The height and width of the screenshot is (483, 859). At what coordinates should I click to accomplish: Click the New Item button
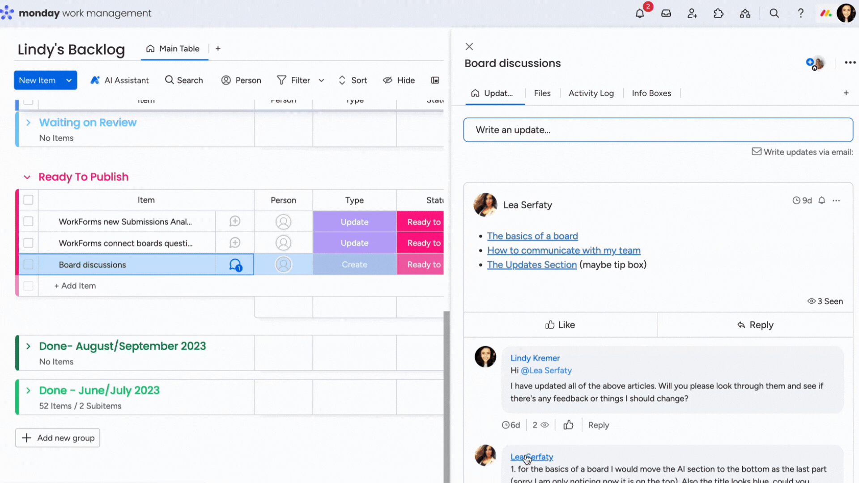click(37, 80)
